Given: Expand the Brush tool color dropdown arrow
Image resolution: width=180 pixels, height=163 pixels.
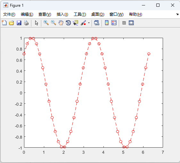Looking at the screenshot, I should [x=89, y=23].
